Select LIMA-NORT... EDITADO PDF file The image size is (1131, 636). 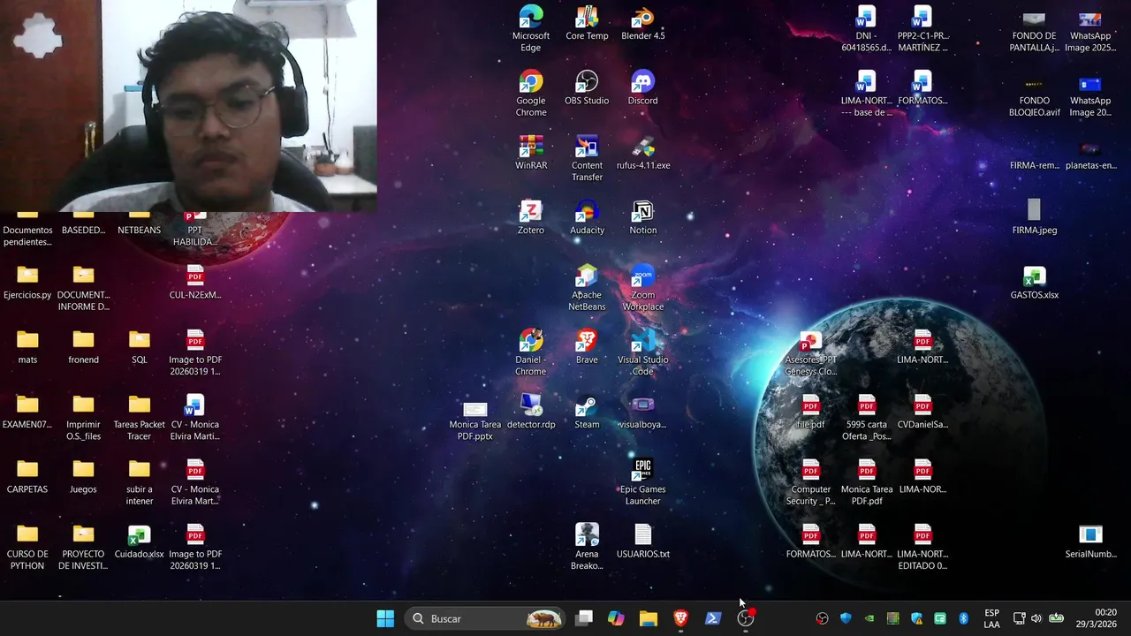tap(922, 546)
